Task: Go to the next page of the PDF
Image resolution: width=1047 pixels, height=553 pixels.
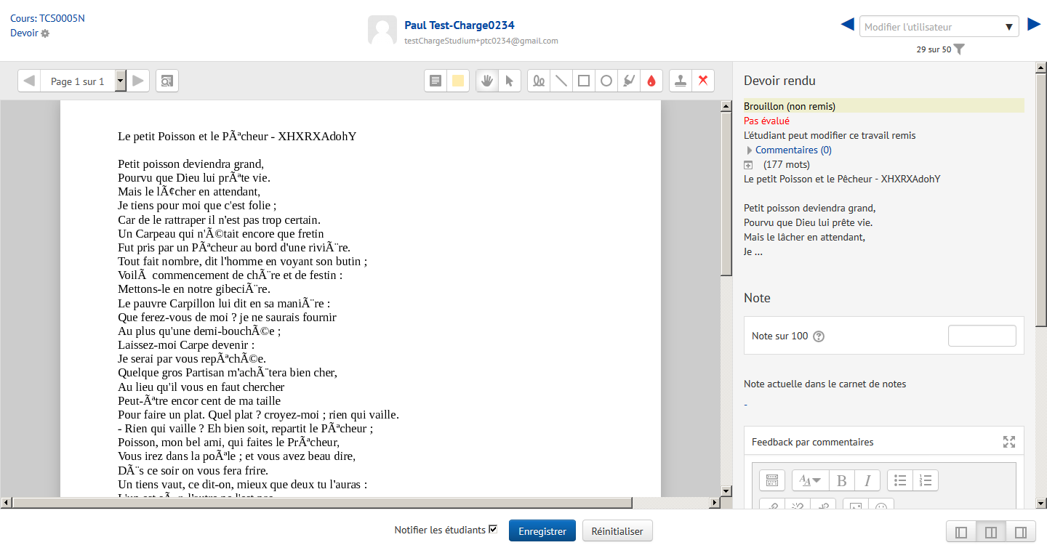Action: pos(137,81)
